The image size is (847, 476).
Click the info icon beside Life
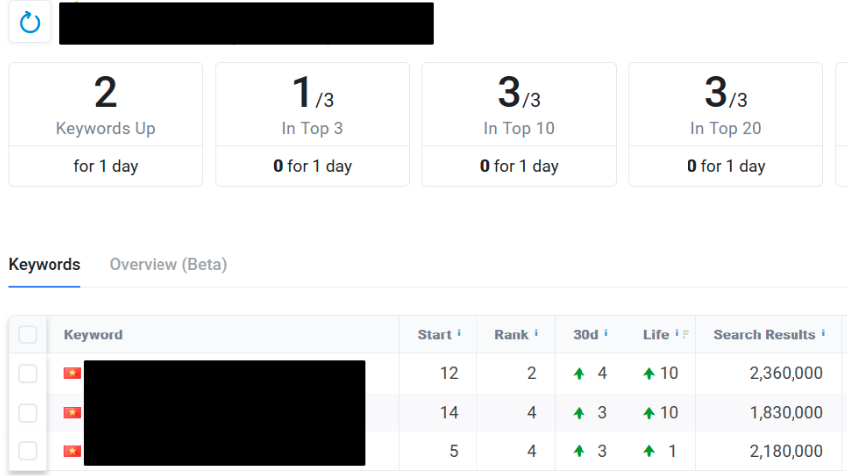coord(677,334)
